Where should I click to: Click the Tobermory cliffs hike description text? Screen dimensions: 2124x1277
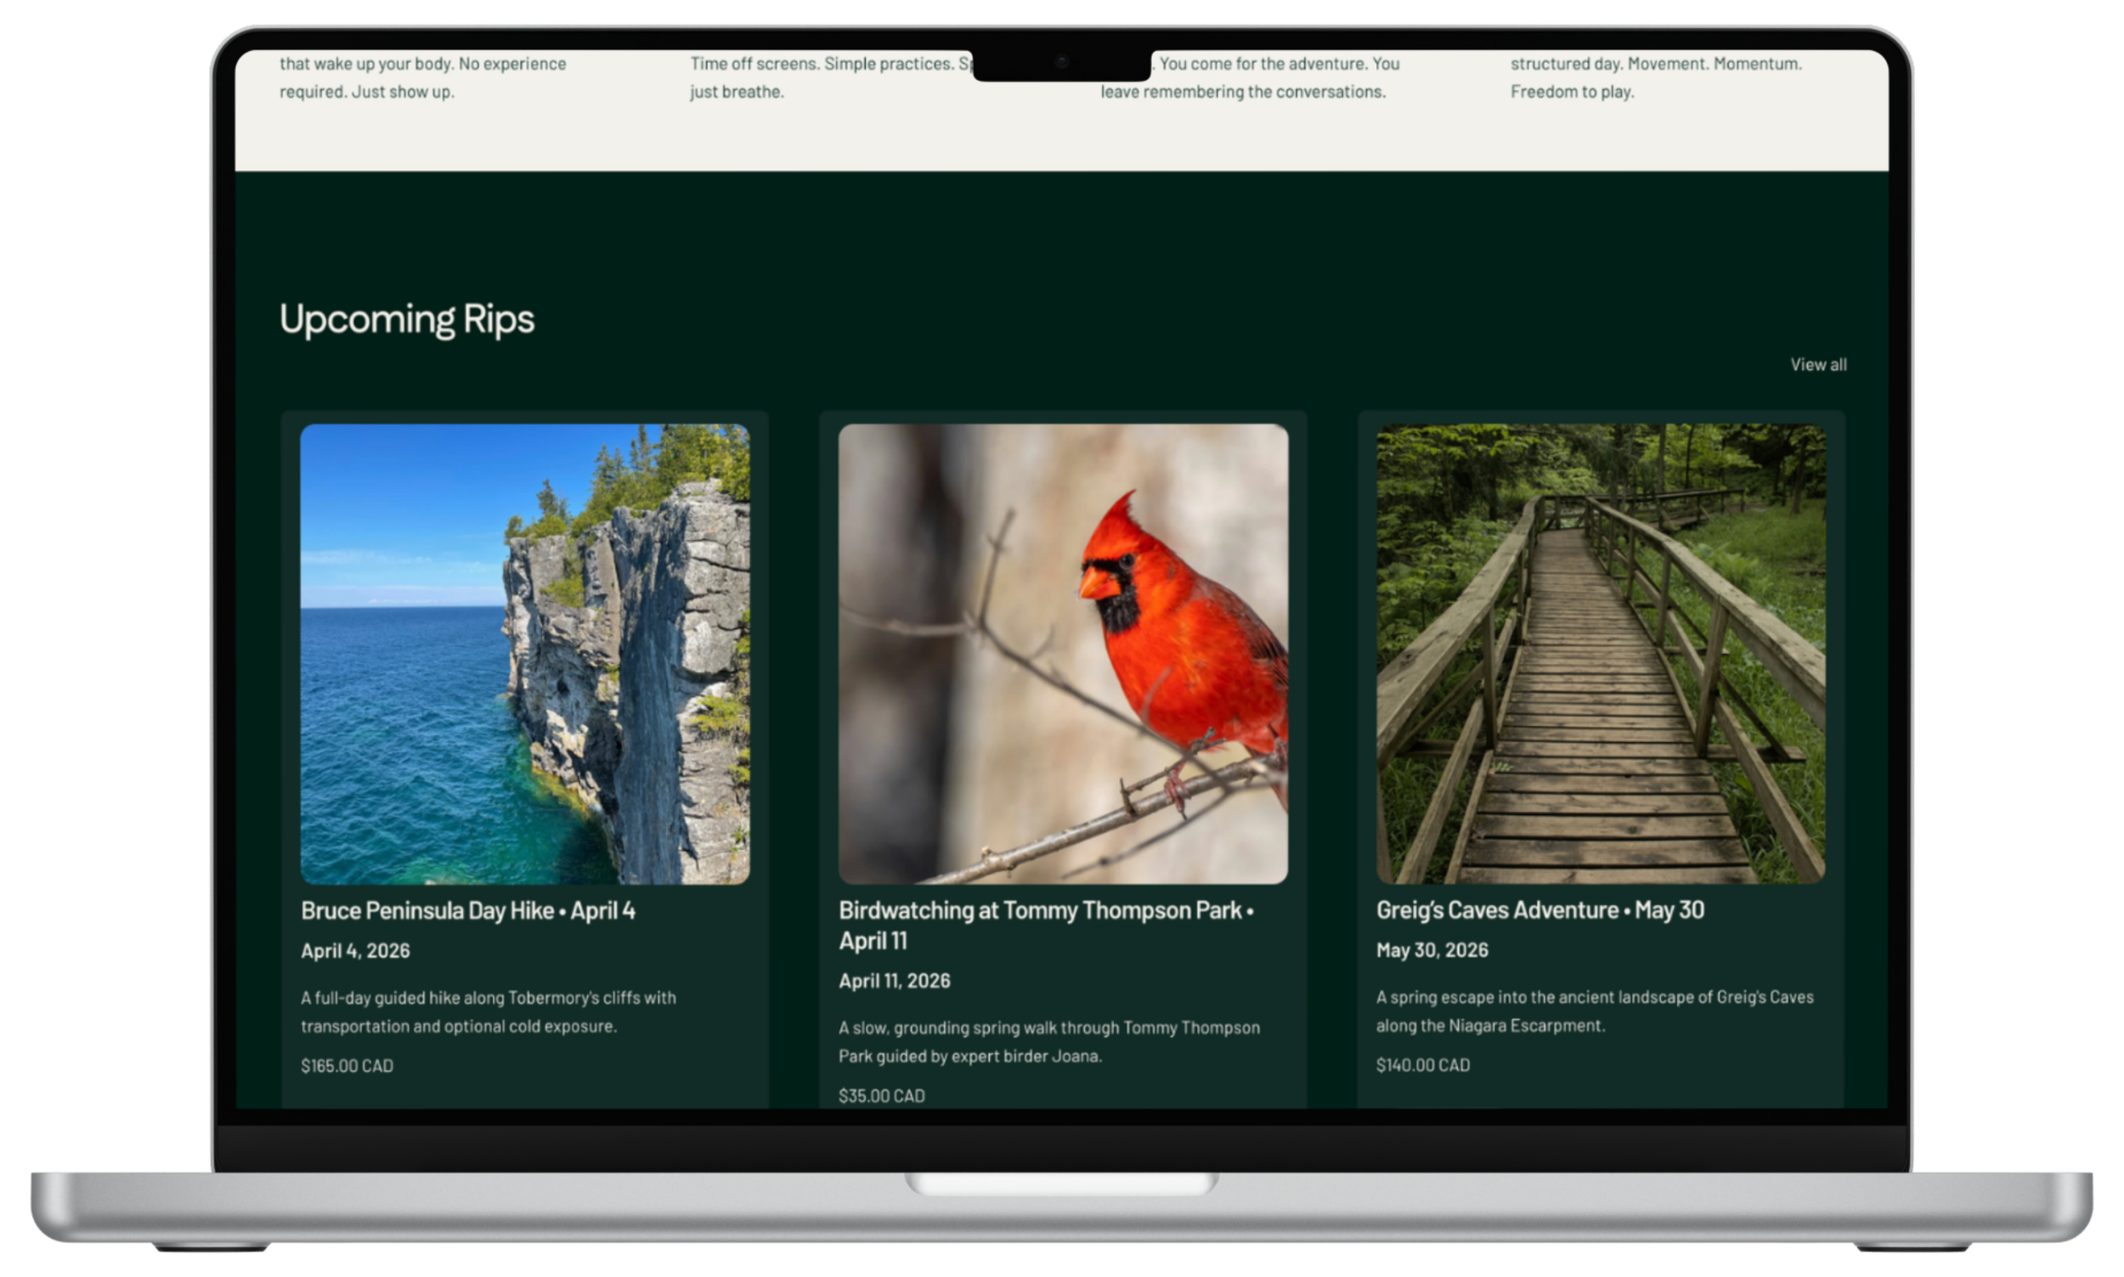pyautogui.click(x=489, y=1012)
